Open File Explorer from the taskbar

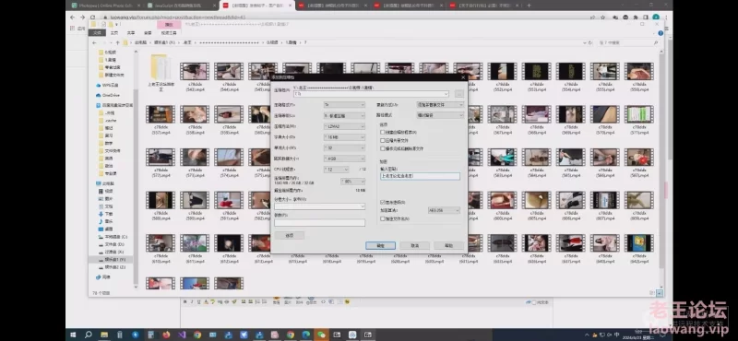104,335
